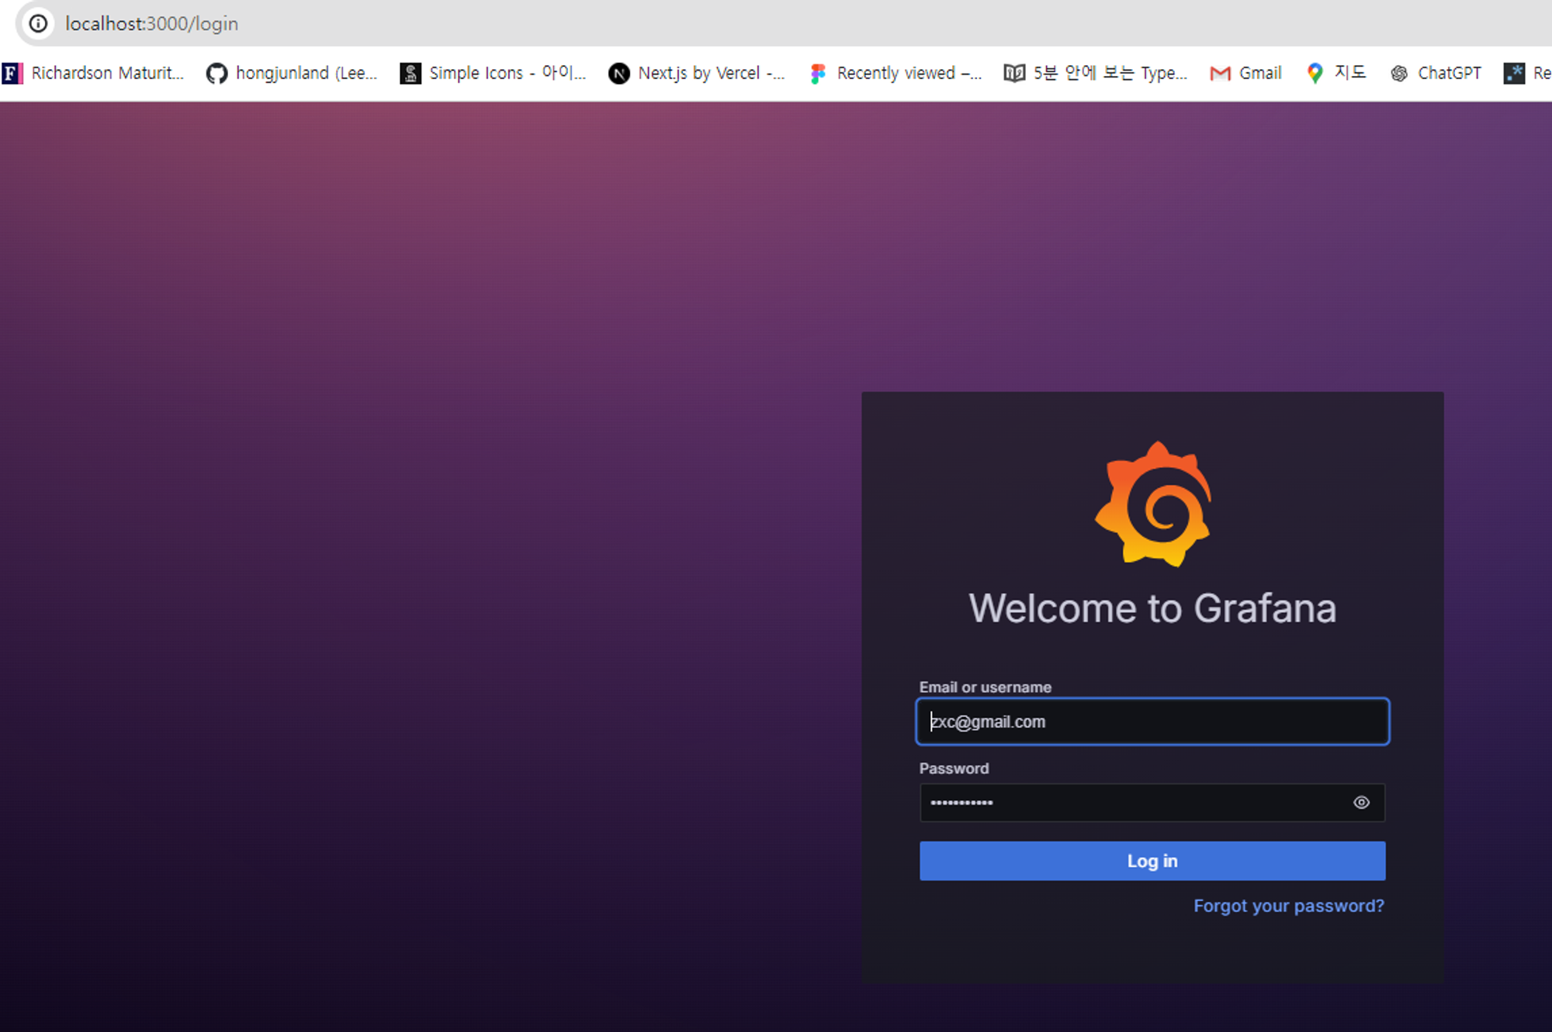Open the 5분 안에 보는 Type bookmark

click(1096, 73)
